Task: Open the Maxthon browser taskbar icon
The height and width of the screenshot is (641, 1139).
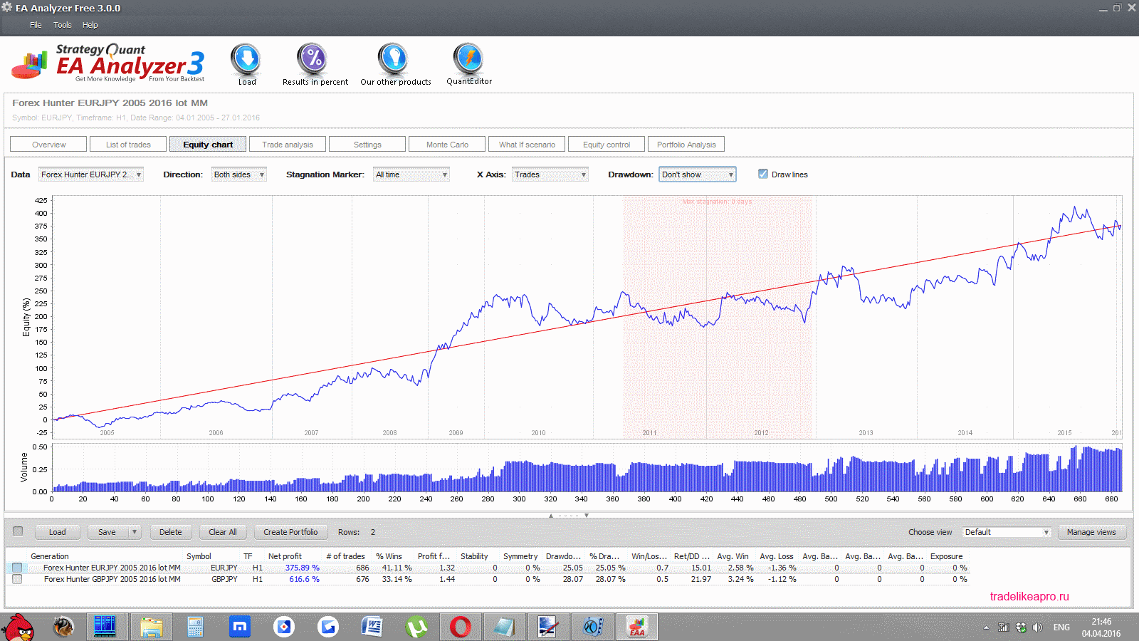Action: pos(240,627)
